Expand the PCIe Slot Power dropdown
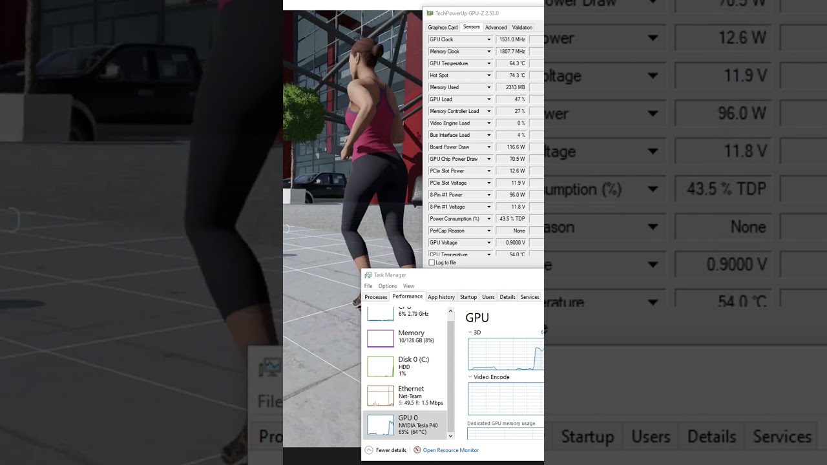827x465 pixels. point(489,171)
